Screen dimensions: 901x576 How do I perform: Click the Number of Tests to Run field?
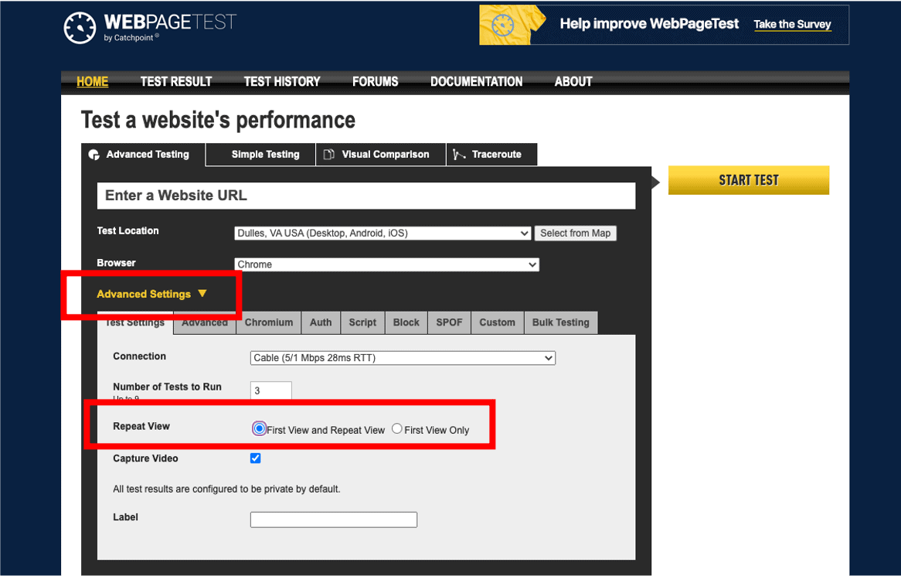[x=270, y=390]
